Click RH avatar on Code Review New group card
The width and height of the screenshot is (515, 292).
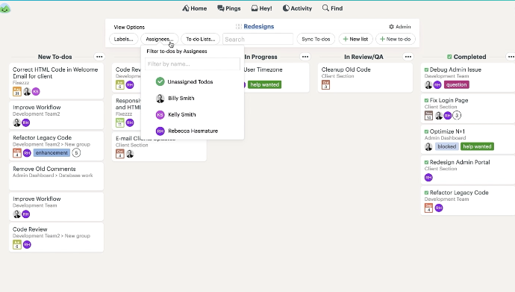(x=27, y=245)
